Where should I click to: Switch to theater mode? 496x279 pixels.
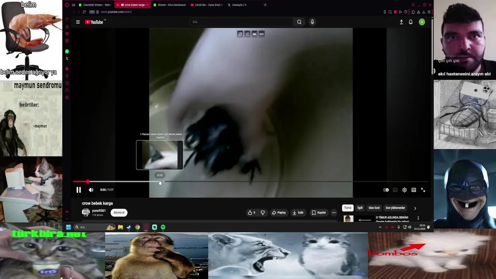414,190
